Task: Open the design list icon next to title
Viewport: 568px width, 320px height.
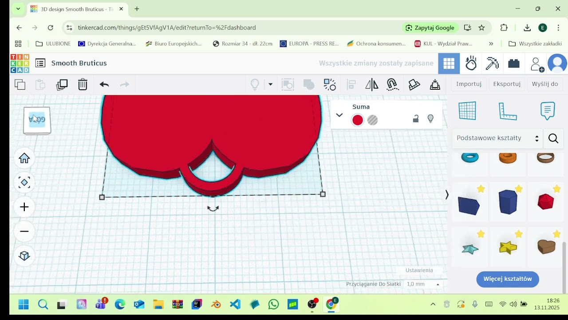Action: pos(40,63)
